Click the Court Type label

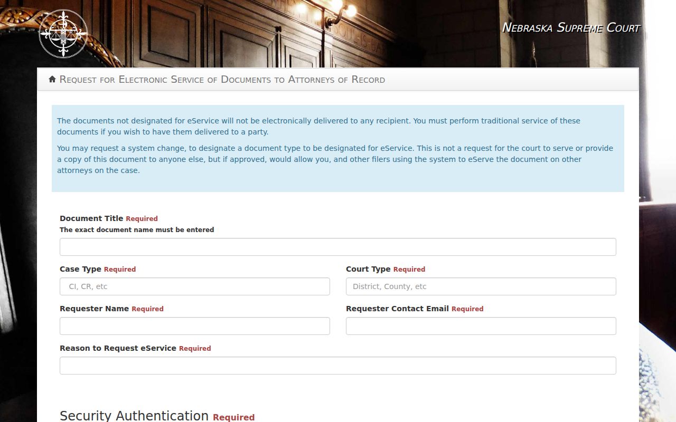point(368,269)
